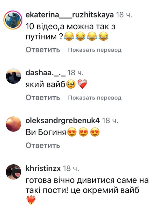Viewport: 159px width, 205px height.
Task: Reply to the 'Ви Богиня' comment
Action: click(x=43, y=145)
